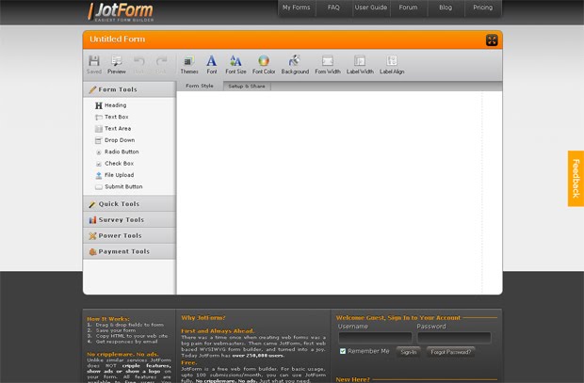Open the Background paint tool
This screenshot has width=584, height=383.
click(295, 64)
